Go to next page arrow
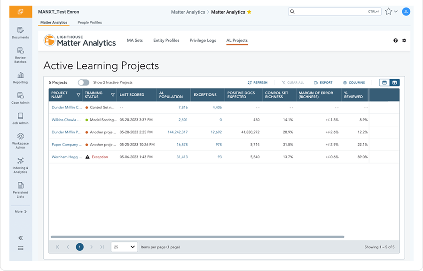Screen dimensions: 423x271 [x=92, y=247]
